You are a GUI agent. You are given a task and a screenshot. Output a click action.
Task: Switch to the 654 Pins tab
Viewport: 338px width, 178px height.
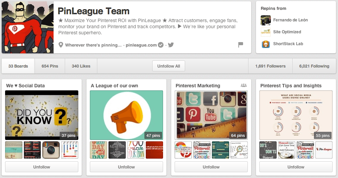[x=50, y=66]
